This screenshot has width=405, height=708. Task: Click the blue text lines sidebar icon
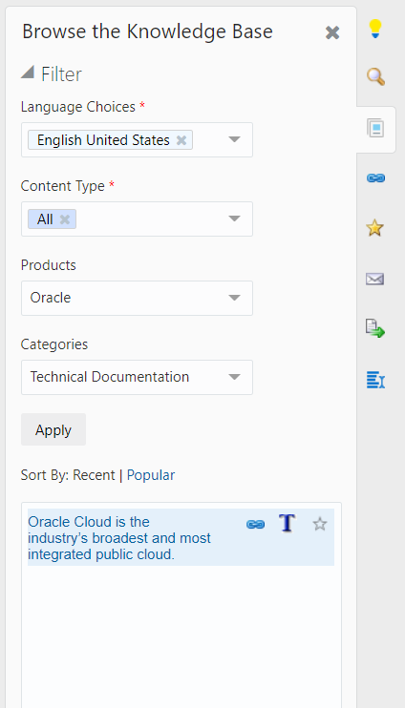[x=375, y=380]
